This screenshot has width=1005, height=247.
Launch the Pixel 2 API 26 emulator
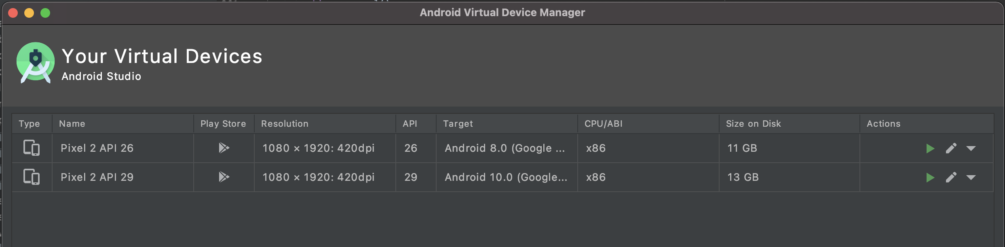click(930, 148)
